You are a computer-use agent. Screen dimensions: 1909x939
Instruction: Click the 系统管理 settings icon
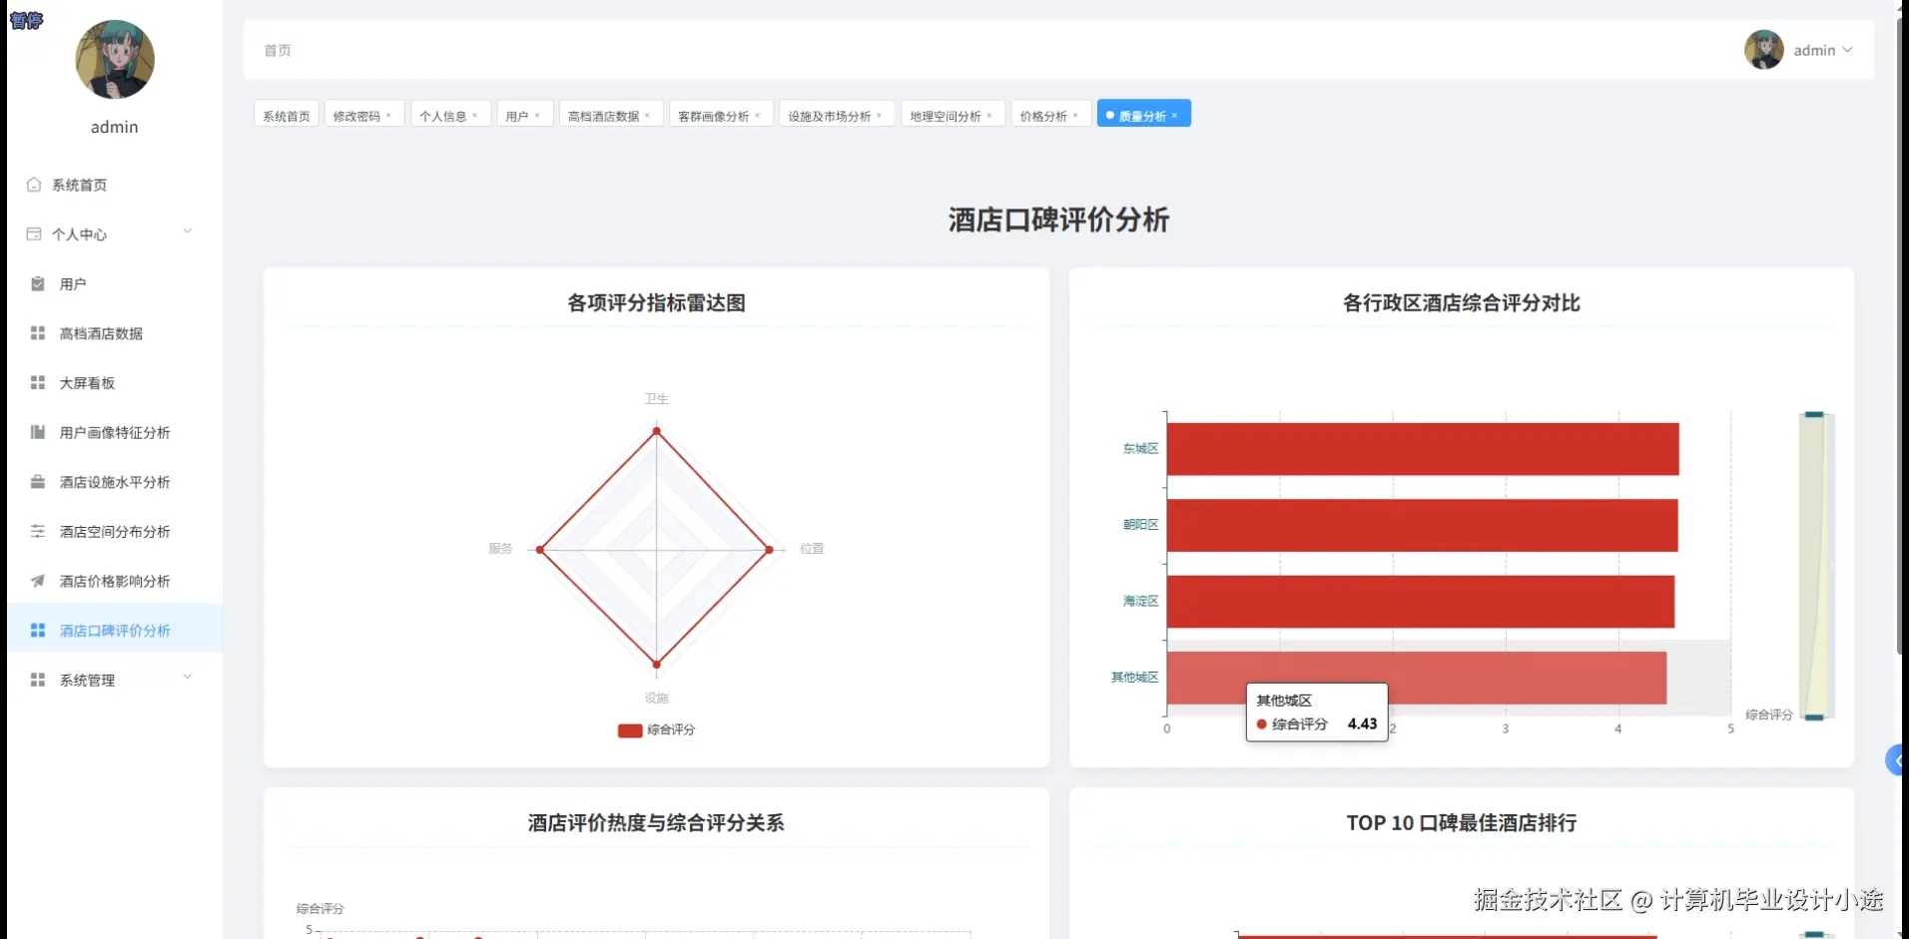click(37, 680)
